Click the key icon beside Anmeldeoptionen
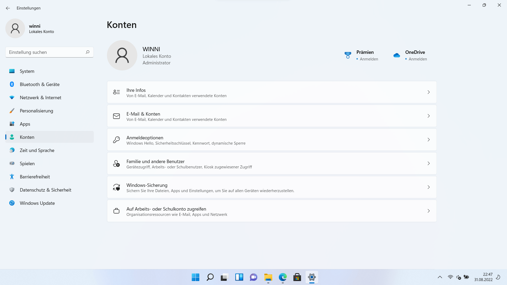 point(116,140)
